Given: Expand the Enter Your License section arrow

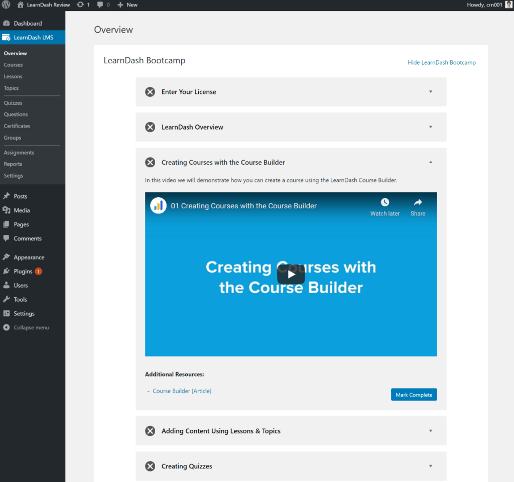Looking at the screenshot, I should 431,92.
